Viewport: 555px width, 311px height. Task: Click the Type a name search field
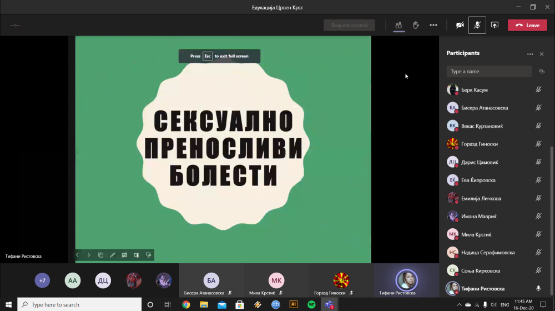pyautogui.click(x=488, y=72)
